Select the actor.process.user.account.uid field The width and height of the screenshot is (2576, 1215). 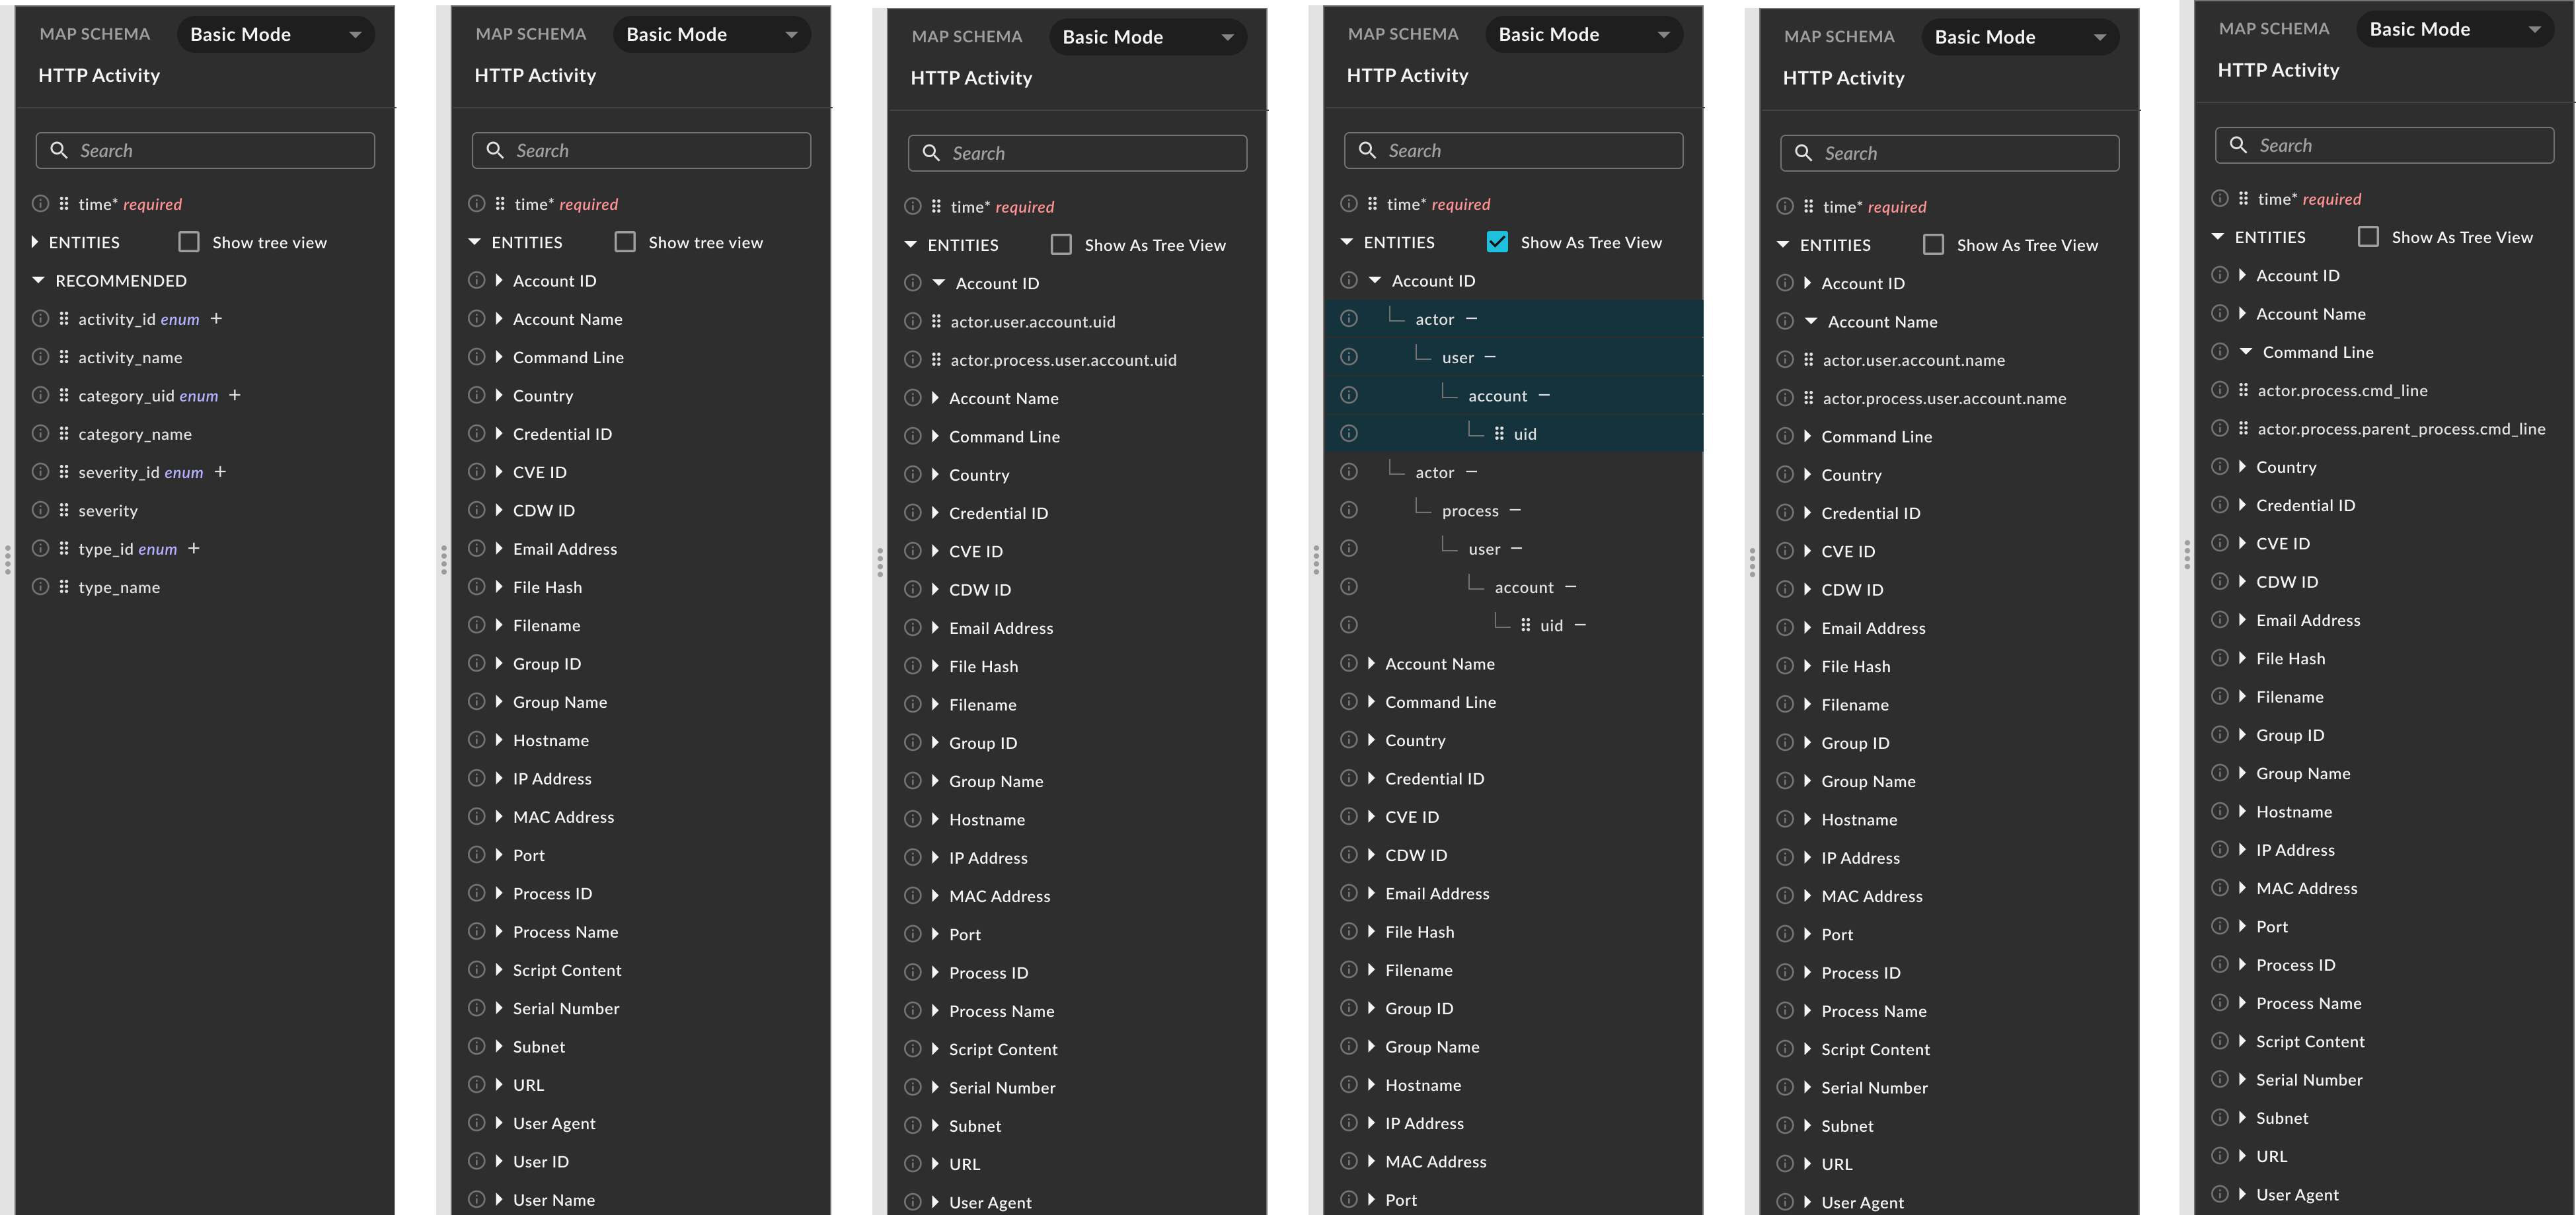1064,360
